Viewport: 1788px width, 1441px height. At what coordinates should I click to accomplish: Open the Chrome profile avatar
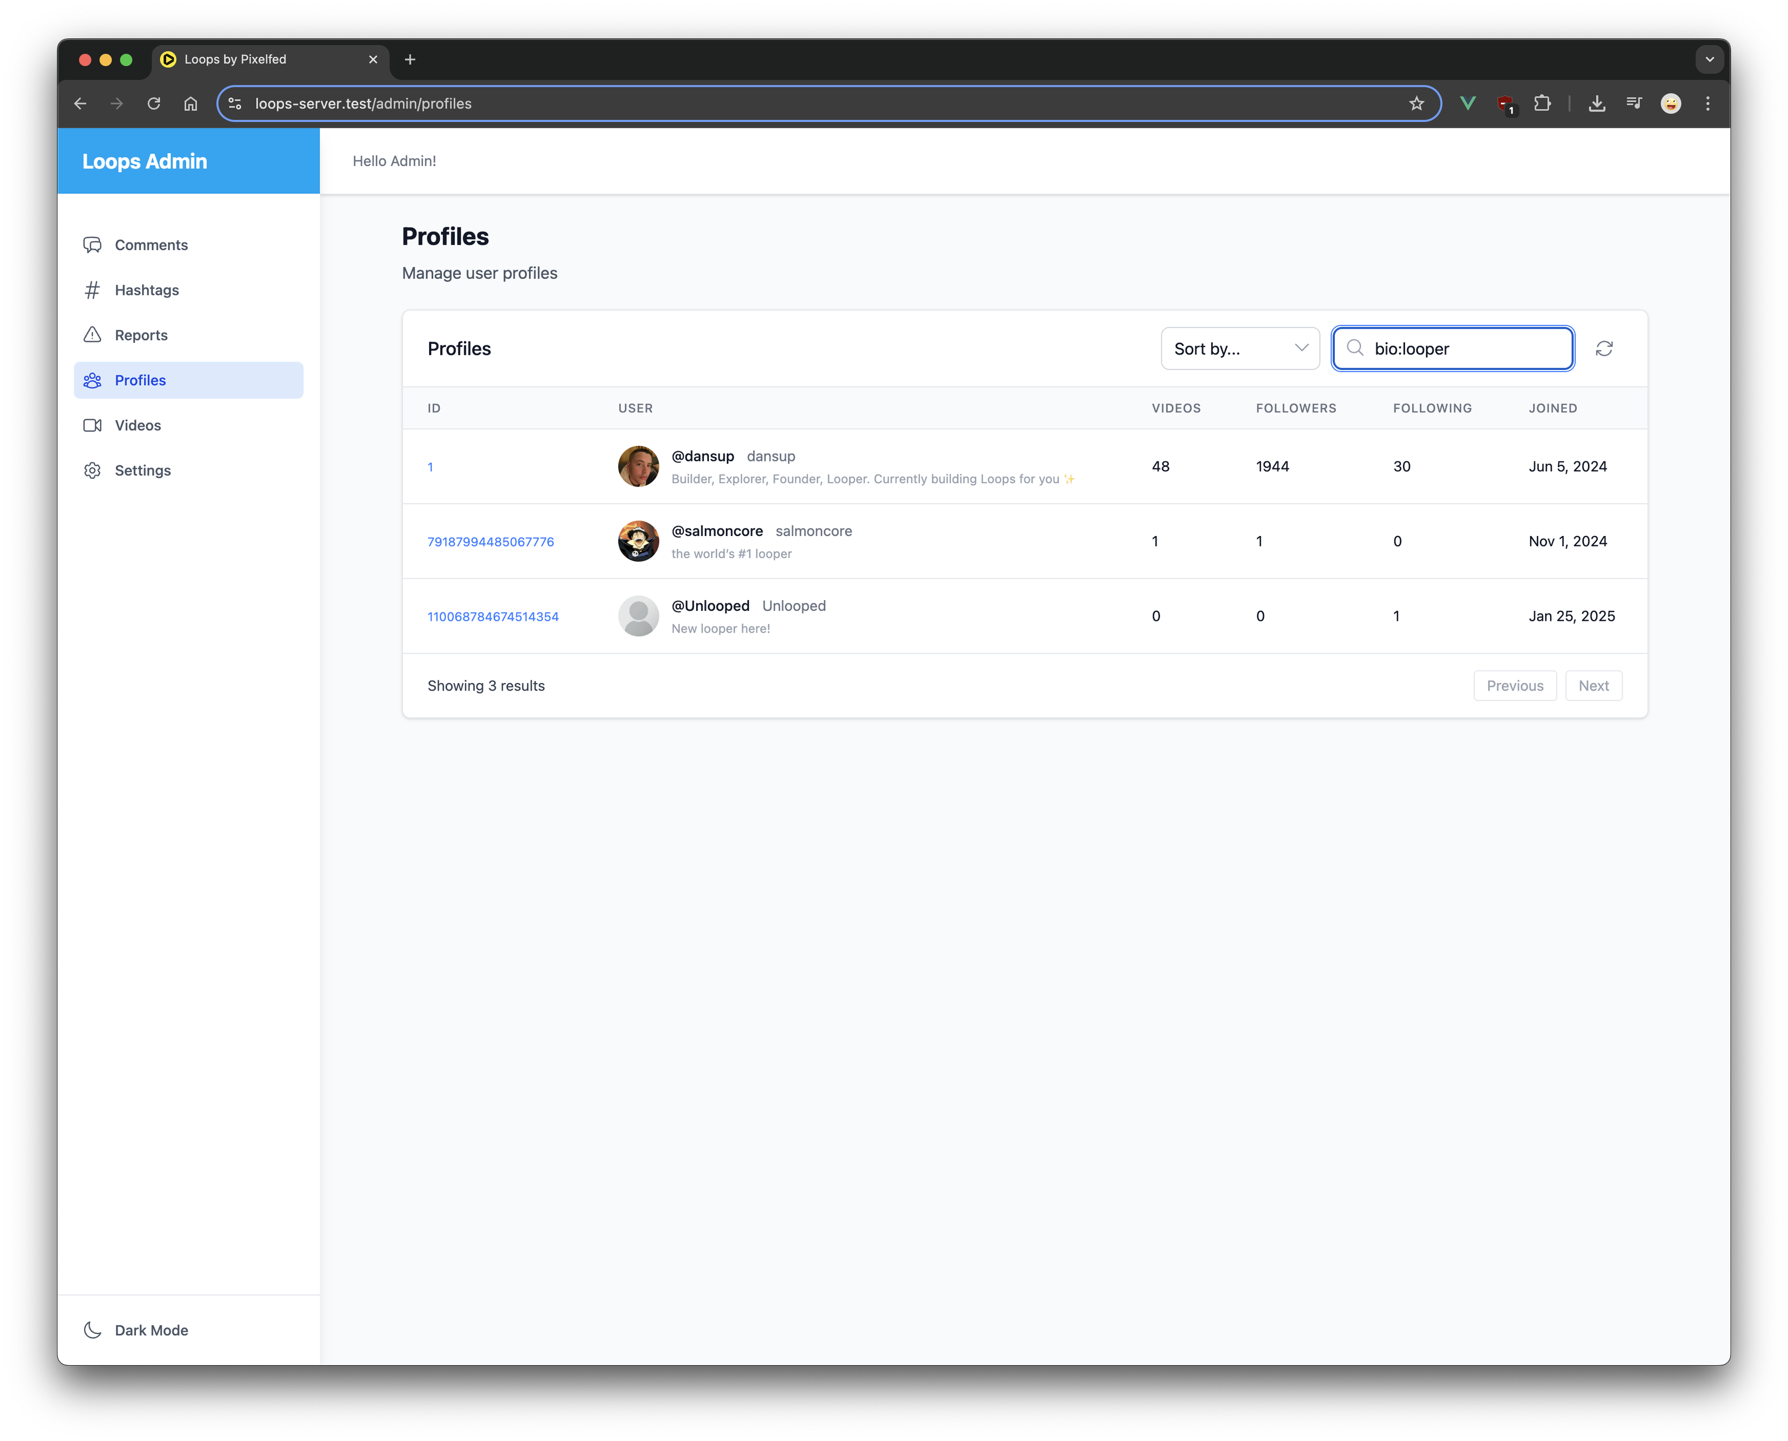coord(1670,104)
